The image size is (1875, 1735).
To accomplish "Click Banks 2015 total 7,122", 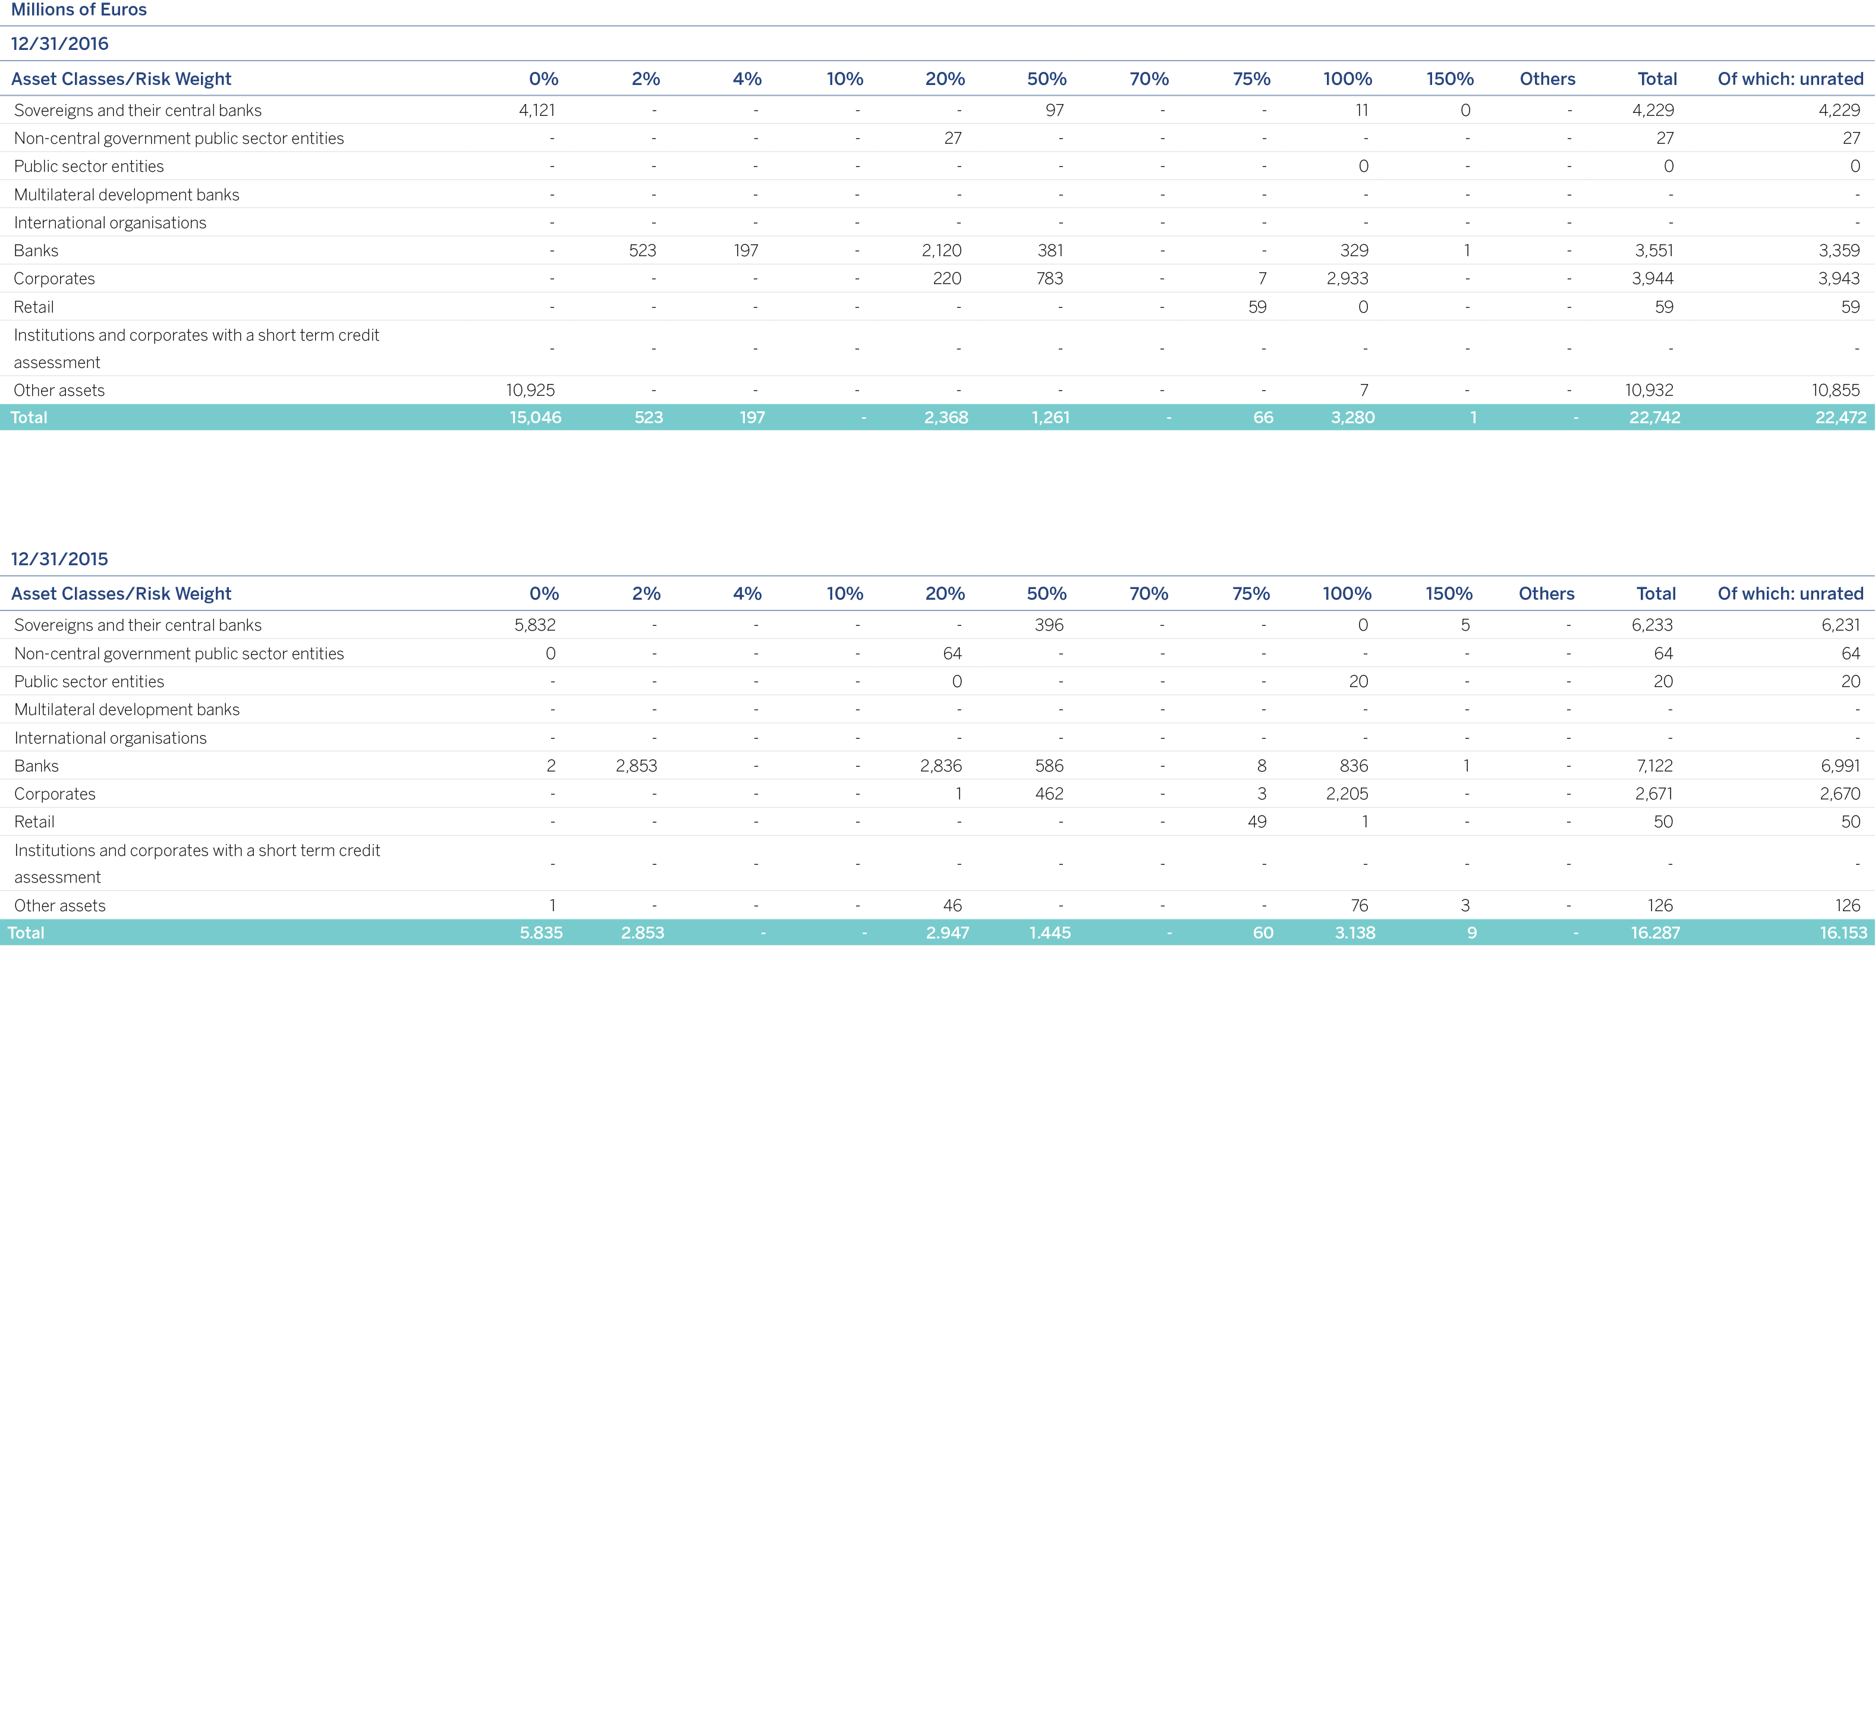I will pyautogui.click(x=1655, y=767).
